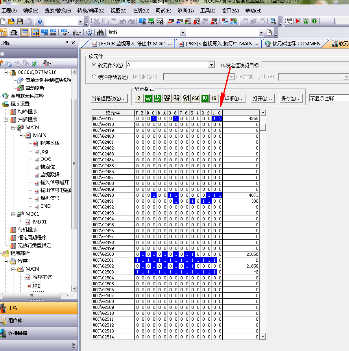The width and height of the screenshot is (349, 351).
Task: Open the project with the folder icon
Action: [x=11, y=21]
